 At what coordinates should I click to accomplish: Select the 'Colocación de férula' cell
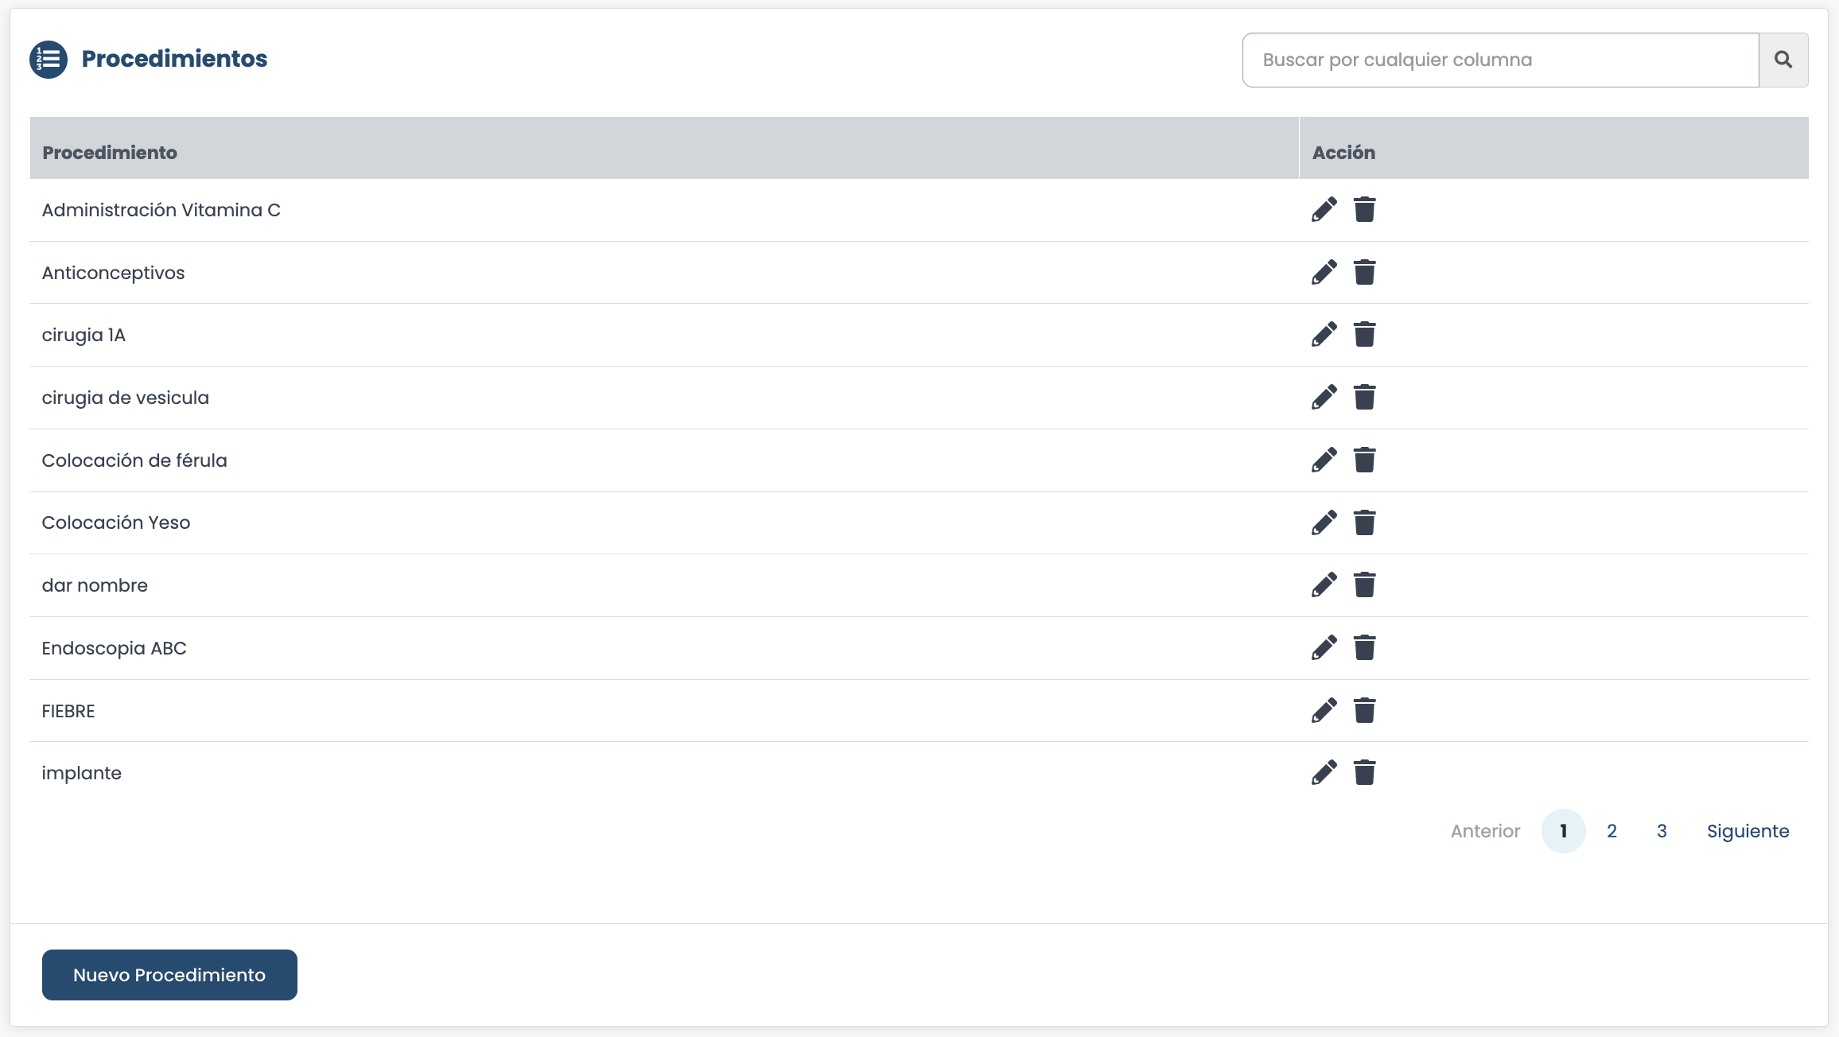664,460
